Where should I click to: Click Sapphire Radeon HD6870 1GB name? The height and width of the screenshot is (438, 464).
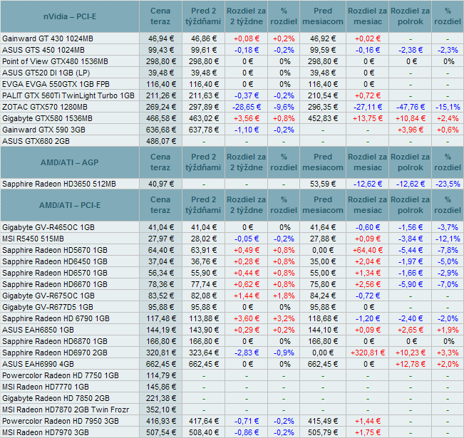(x=55, y=341)
